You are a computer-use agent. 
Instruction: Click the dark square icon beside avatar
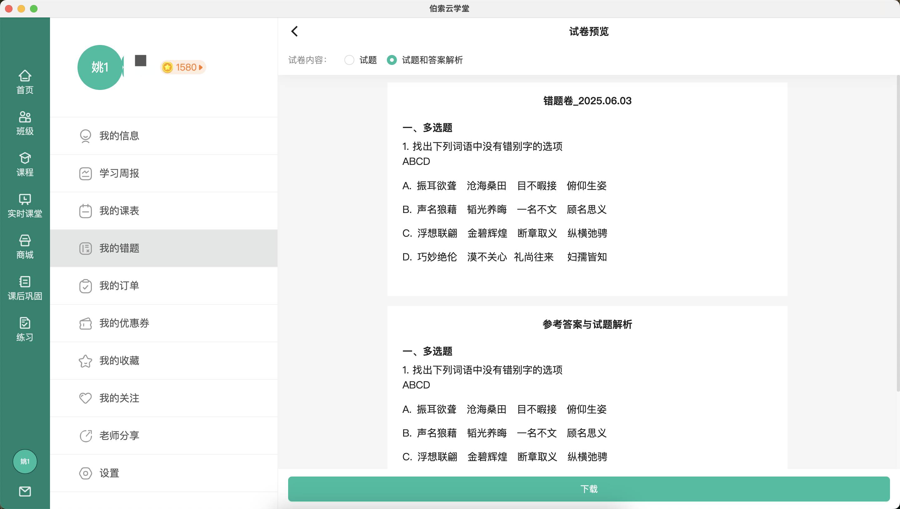[141, 61]
